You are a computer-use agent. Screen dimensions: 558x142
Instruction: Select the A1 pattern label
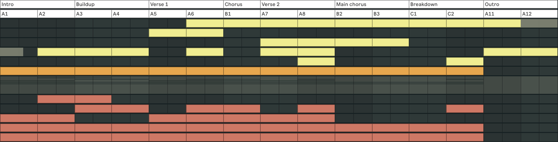tap(5, 14)
